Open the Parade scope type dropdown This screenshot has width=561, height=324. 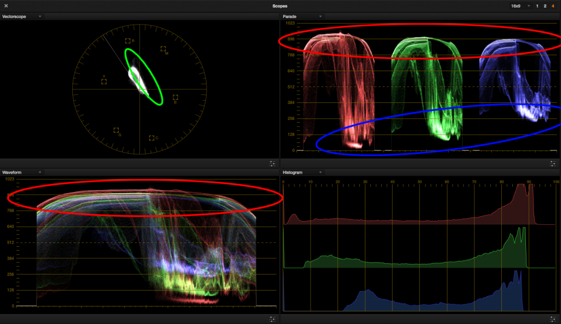coord(302,16)
